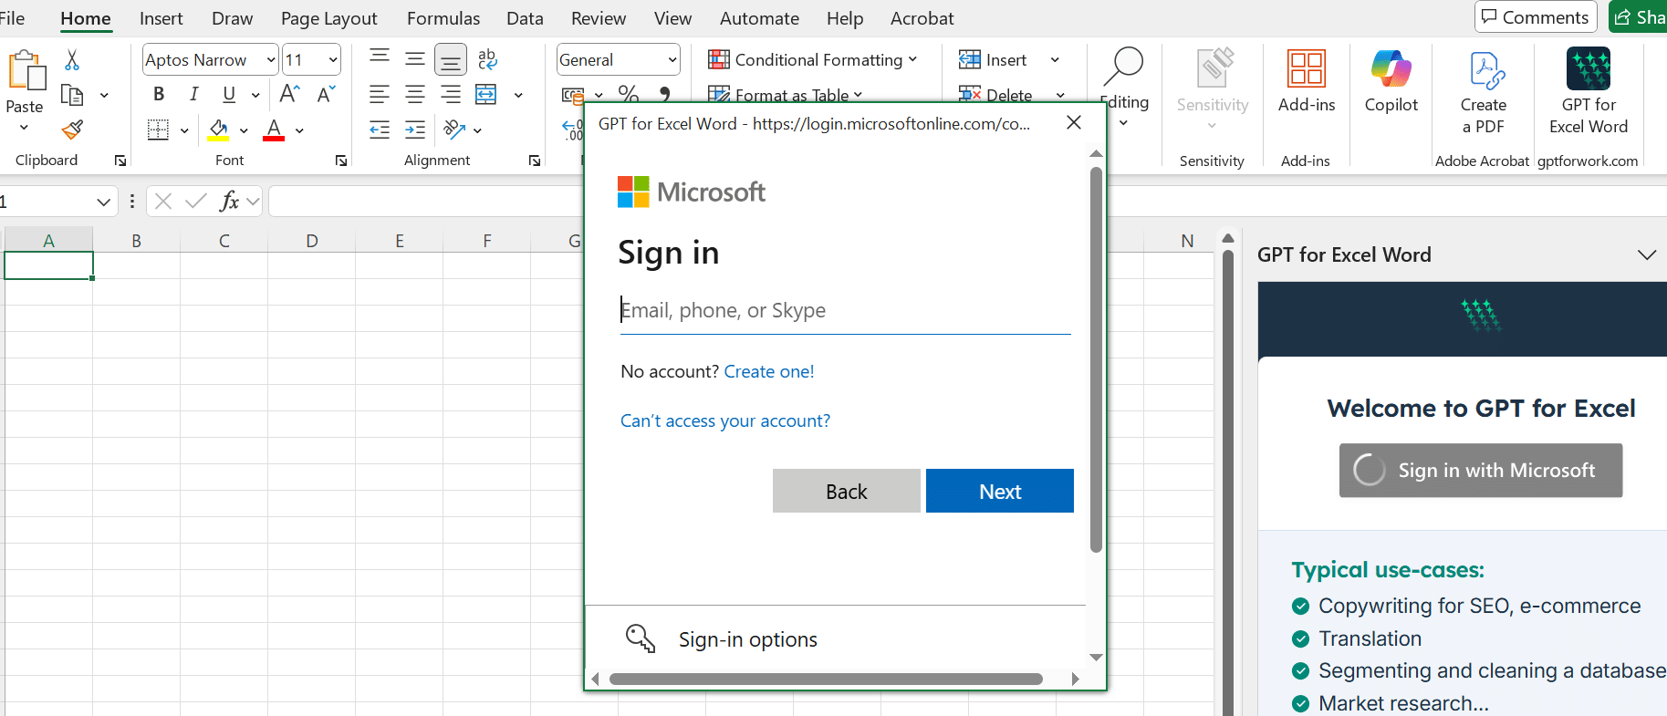Open the Insert ribbon tab
This screenshot has width=1667, height=716.
coord(161,18)
